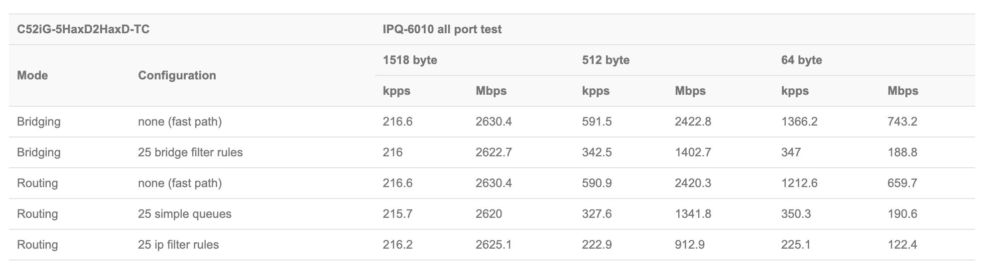Select the 64 byte header cell
This screenshot has height=269, width=1000.
click(x=801, y=60)
